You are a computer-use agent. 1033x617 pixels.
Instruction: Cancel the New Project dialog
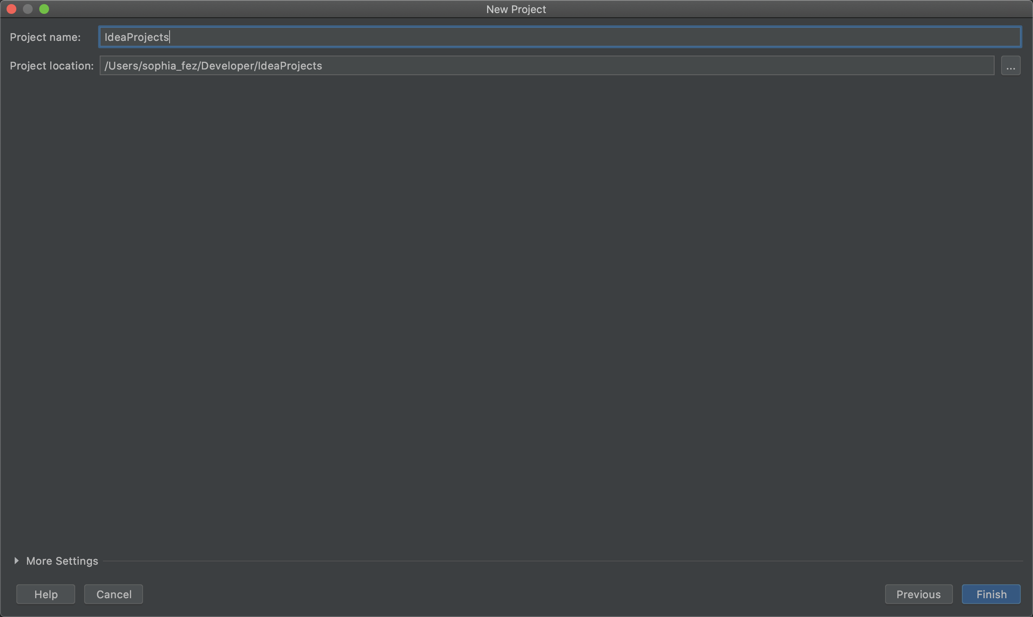114,594
